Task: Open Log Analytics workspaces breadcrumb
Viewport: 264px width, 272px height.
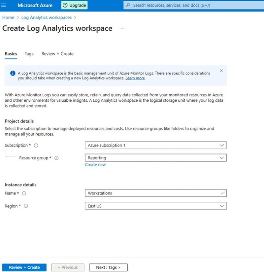Action: pyautogui.click(x=46, y=17)
